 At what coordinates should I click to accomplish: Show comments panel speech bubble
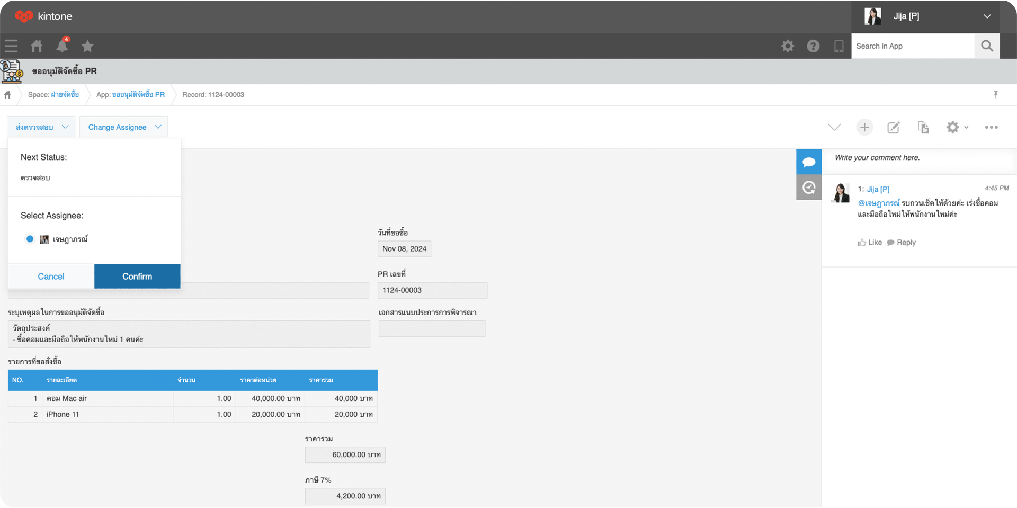coord(809,162)
